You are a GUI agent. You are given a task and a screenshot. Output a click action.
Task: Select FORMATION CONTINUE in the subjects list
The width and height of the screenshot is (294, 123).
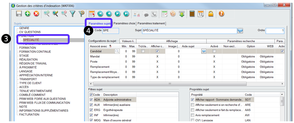click(x=35, y=52)
